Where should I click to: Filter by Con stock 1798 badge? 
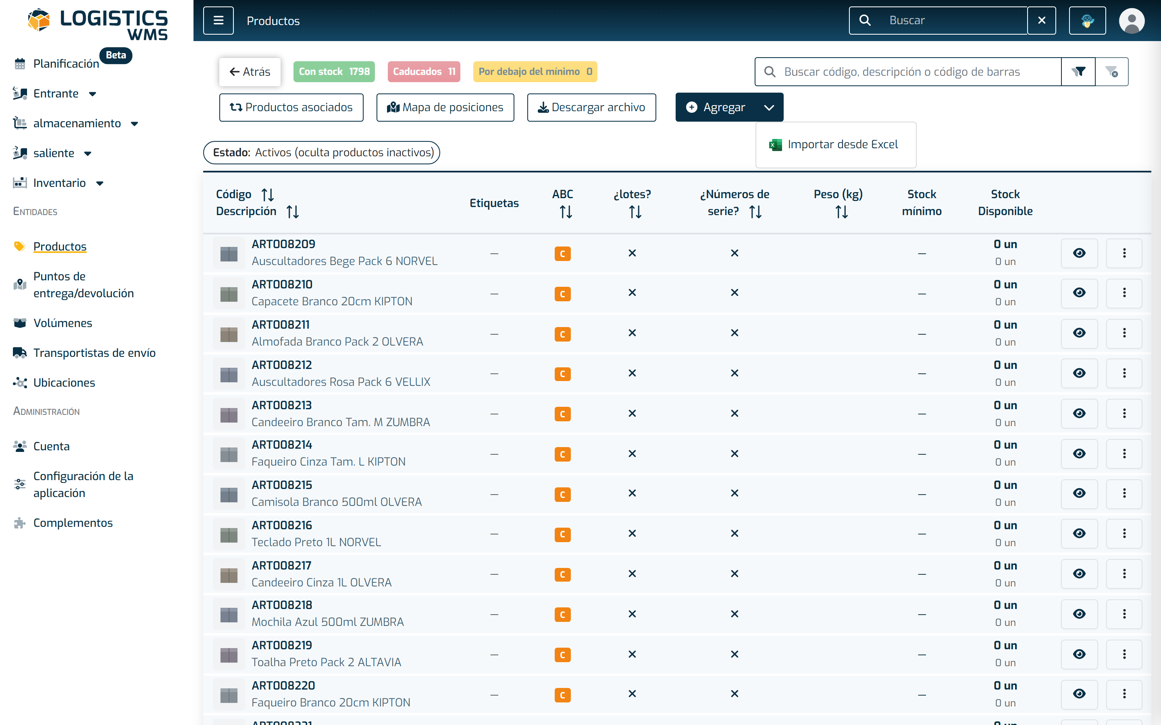click(x=334, y=72)
